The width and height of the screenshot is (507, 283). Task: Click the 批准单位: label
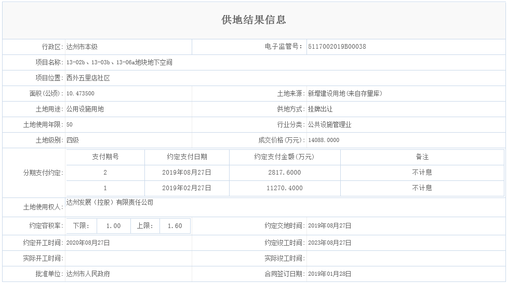click(x=49, y=274)
